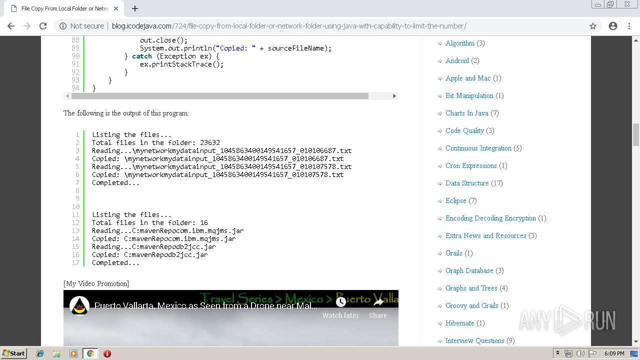Viewport: 640px width, 360px height.
Task: Open the Graph Database category
Action: tap(469, 270)
